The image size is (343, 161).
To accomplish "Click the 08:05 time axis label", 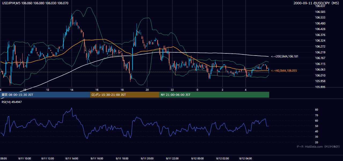I will 3,158.
